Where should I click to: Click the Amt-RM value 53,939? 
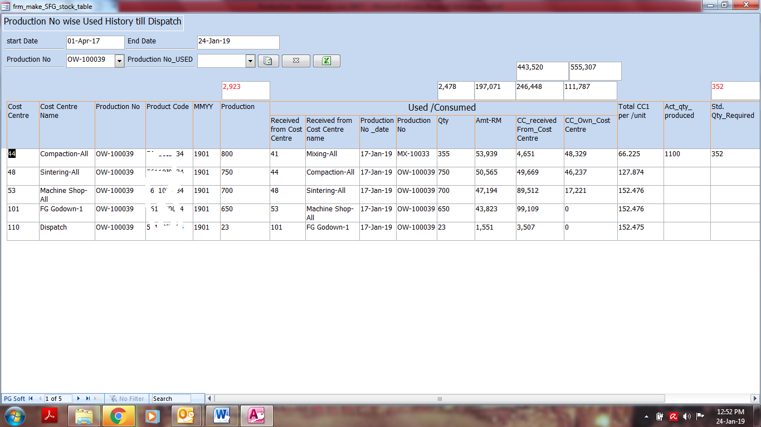[x=495, y=158]
